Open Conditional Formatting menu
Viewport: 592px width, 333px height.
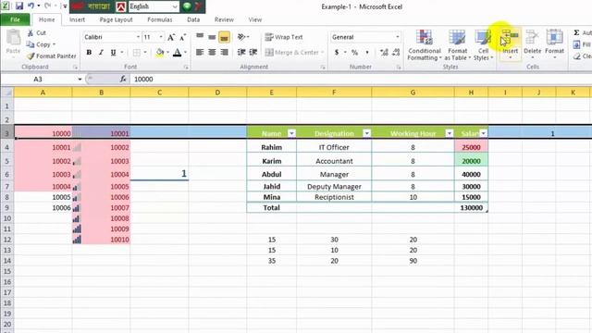(425, 45)
